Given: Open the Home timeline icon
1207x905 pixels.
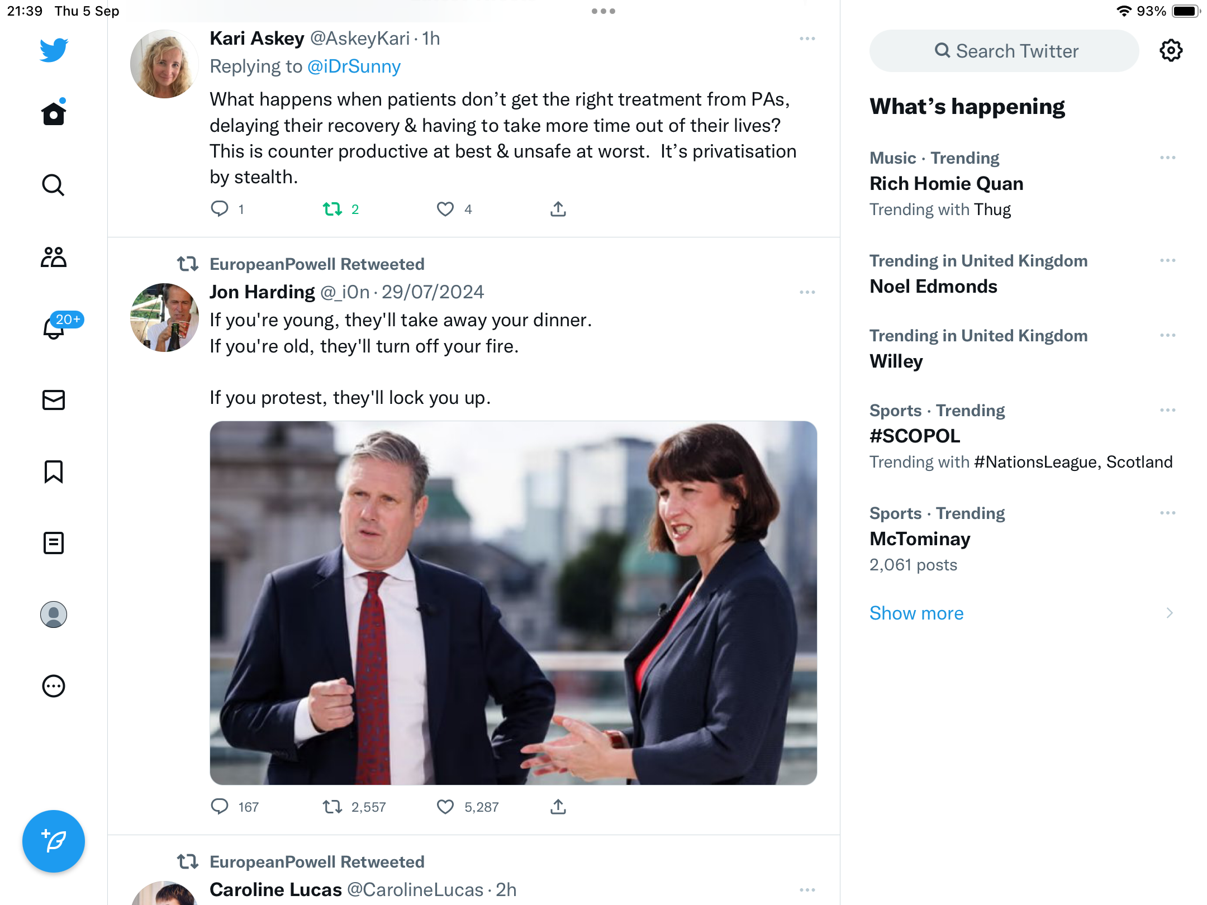Looking at the screenshot, I should click(54, 113).
